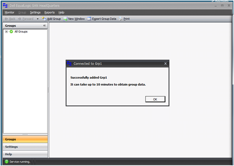Click the Export Group Data icon
The width and height of the screenshot is (234, 166).
[89, 19]
